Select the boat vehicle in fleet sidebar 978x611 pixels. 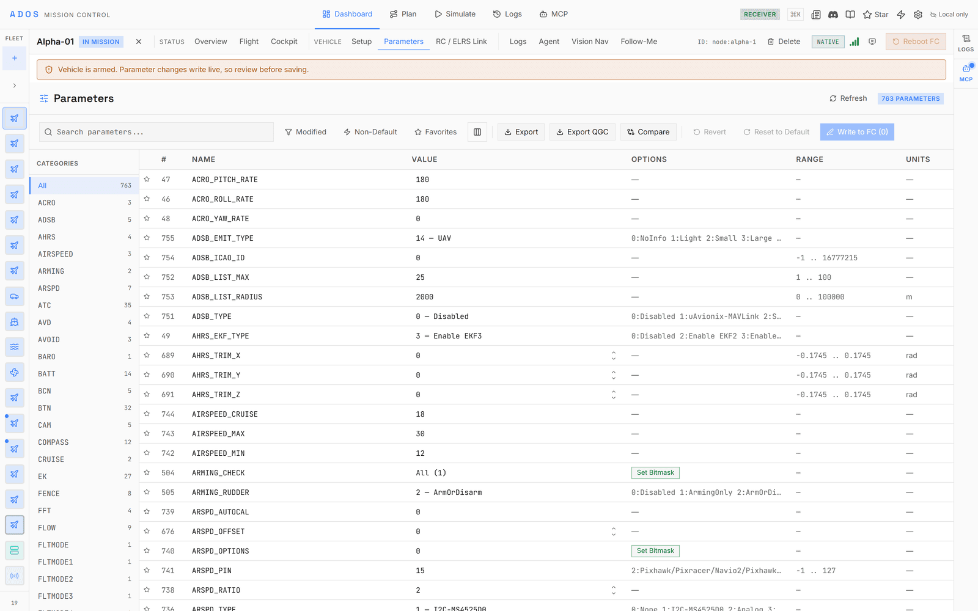coord(15,321)
